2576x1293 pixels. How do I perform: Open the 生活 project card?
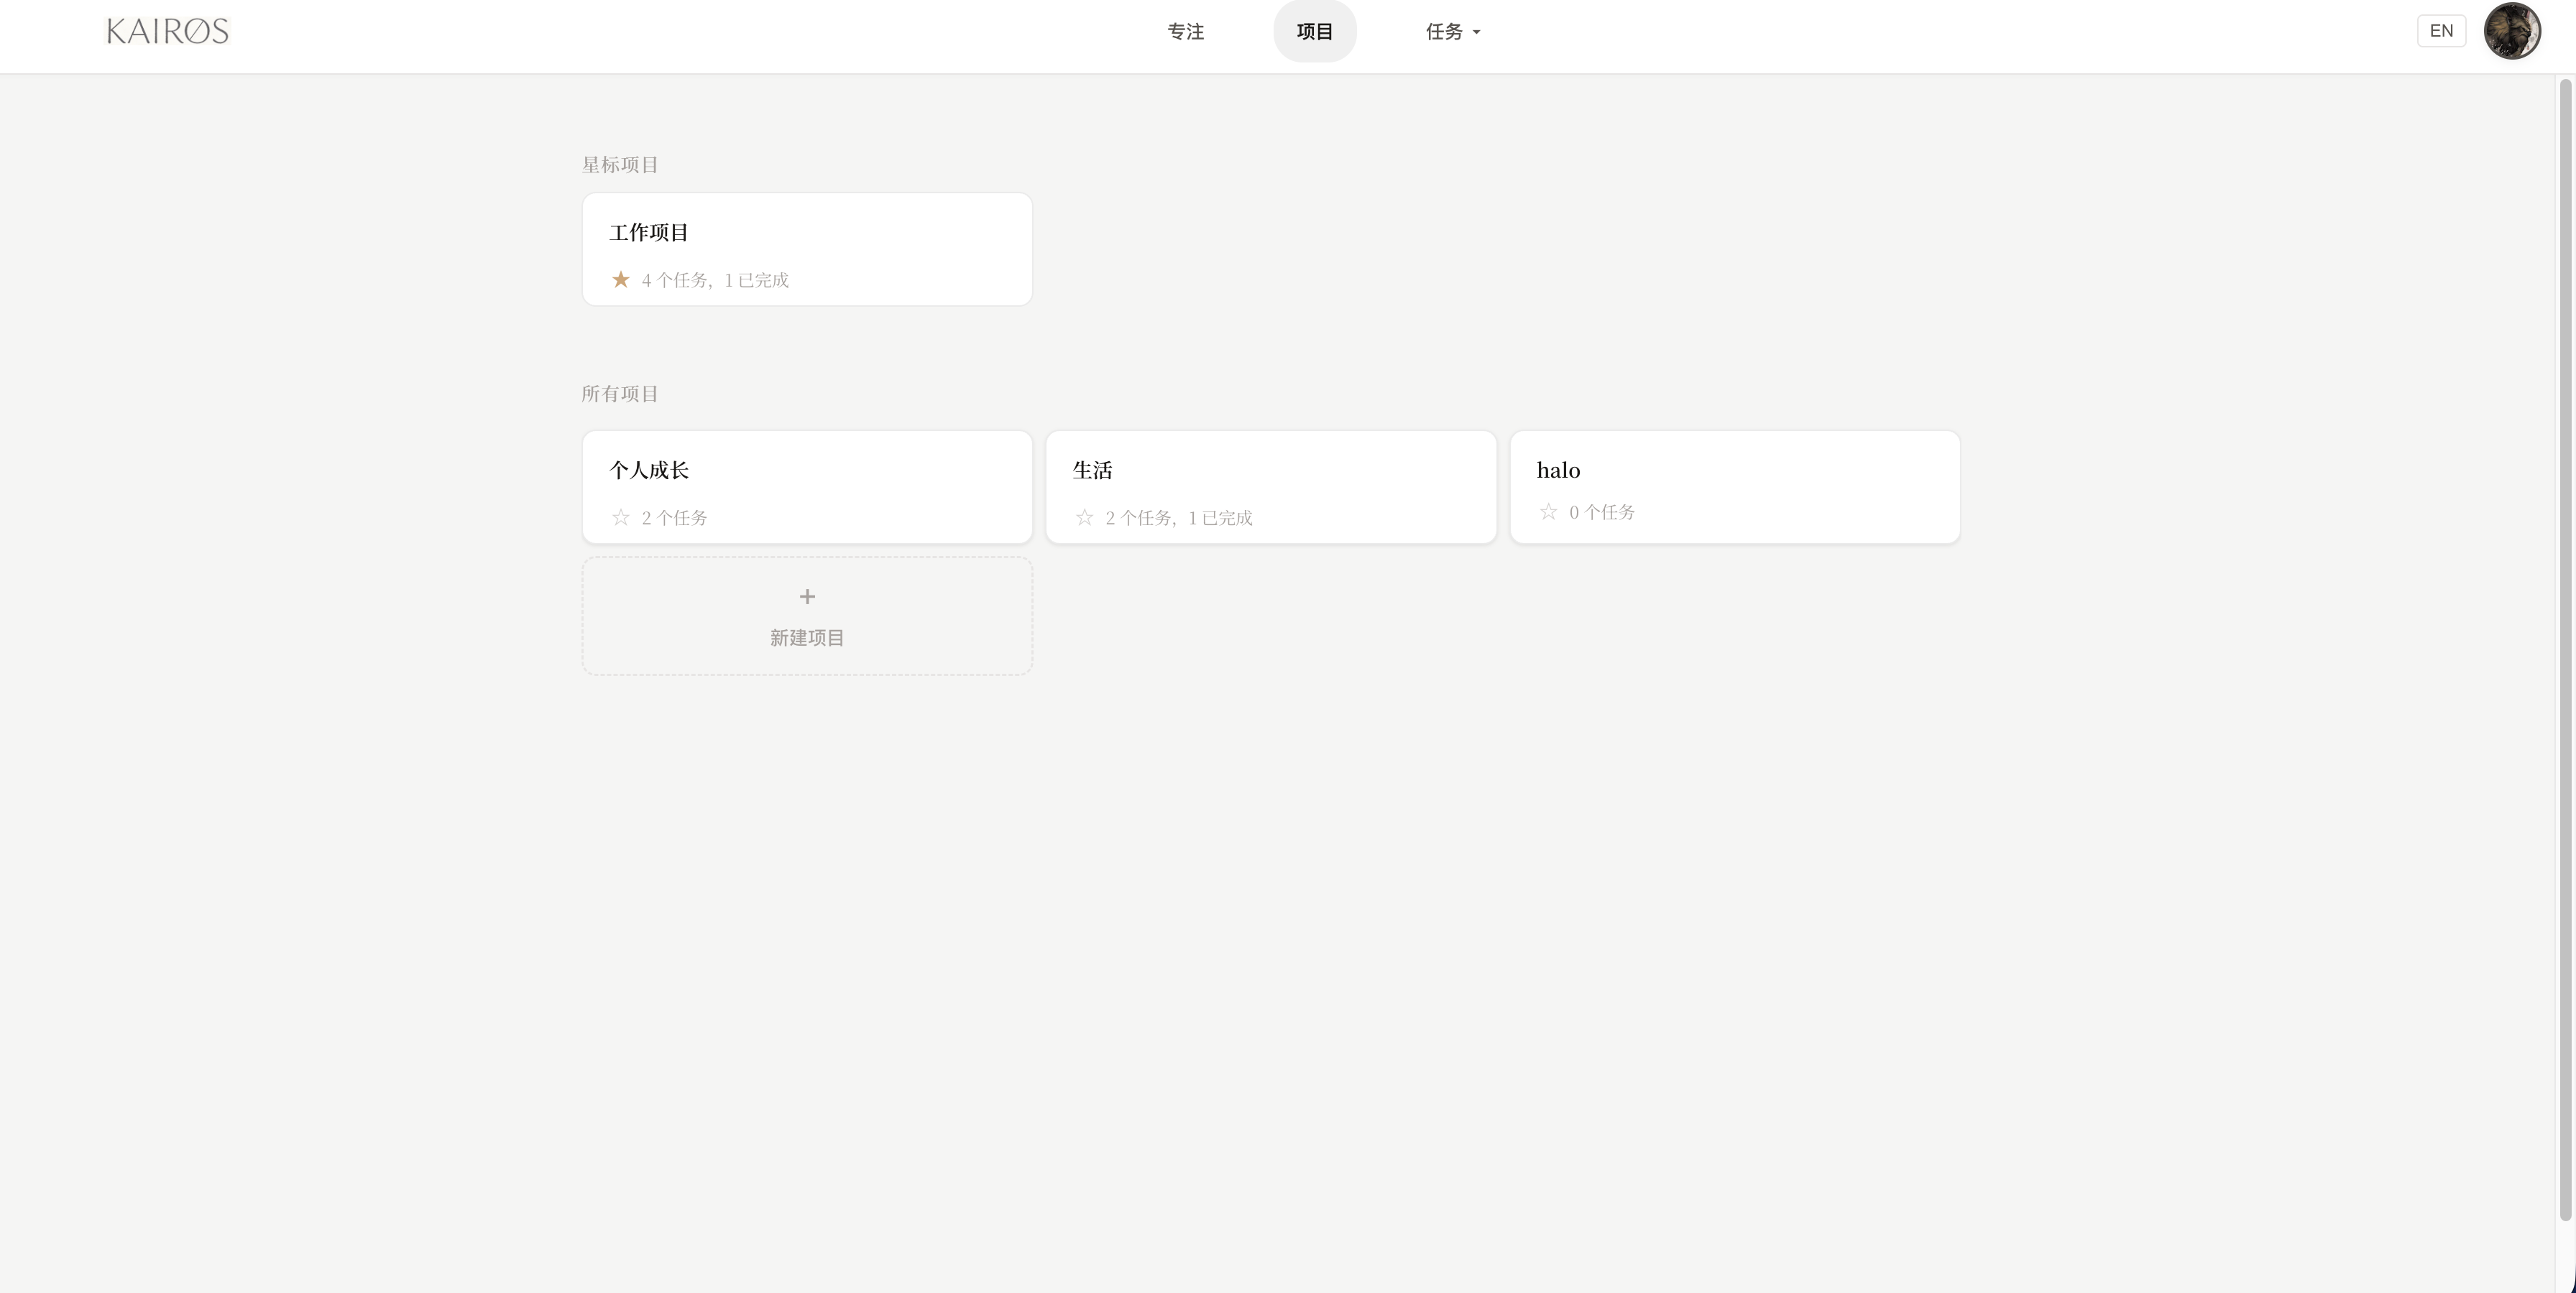pyautogui.click(x=1271, y=488)
